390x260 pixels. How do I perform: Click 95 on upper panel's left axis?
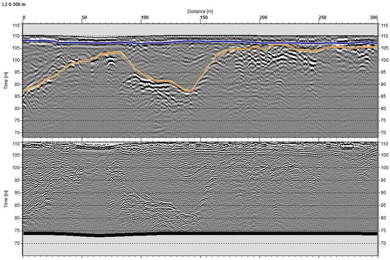coord(17,72)
